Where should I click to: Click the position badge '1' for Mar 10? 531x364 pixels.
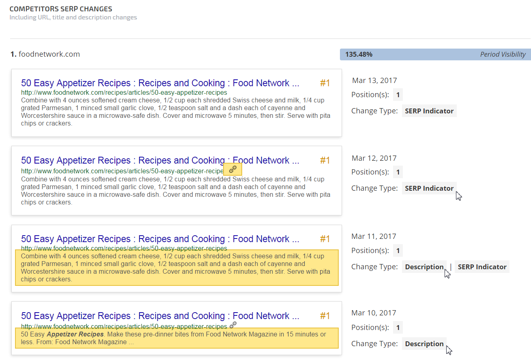(398, 328)
